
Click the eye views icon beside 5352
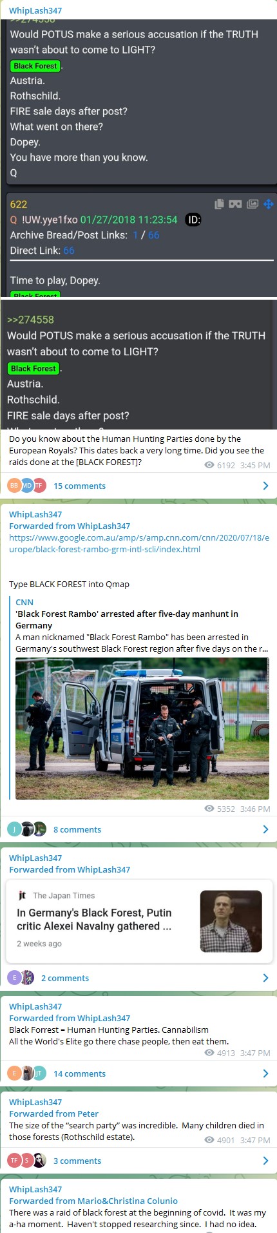[209, 809]
